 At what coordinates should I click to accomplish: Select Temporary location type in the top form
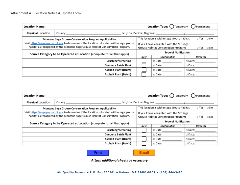[x=172, y=26]
